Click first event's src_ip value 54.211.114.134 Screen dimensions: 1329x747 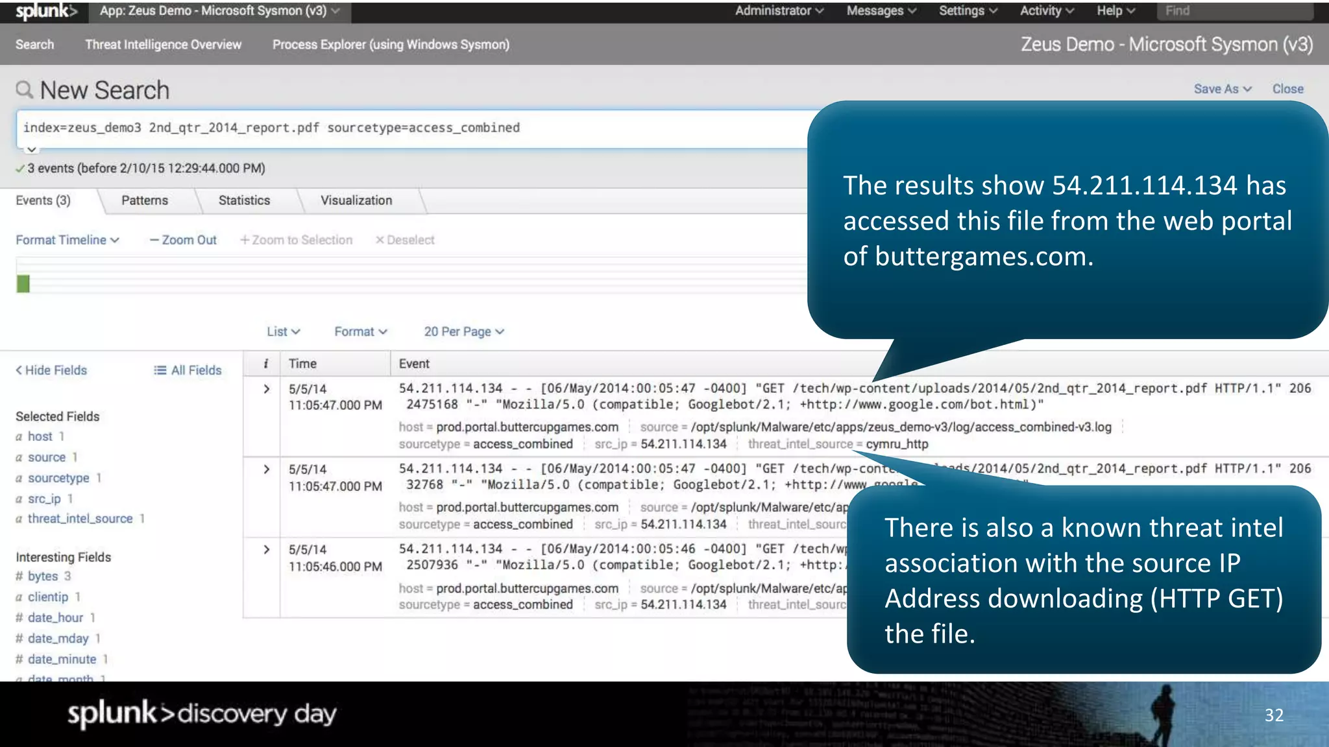683,444
